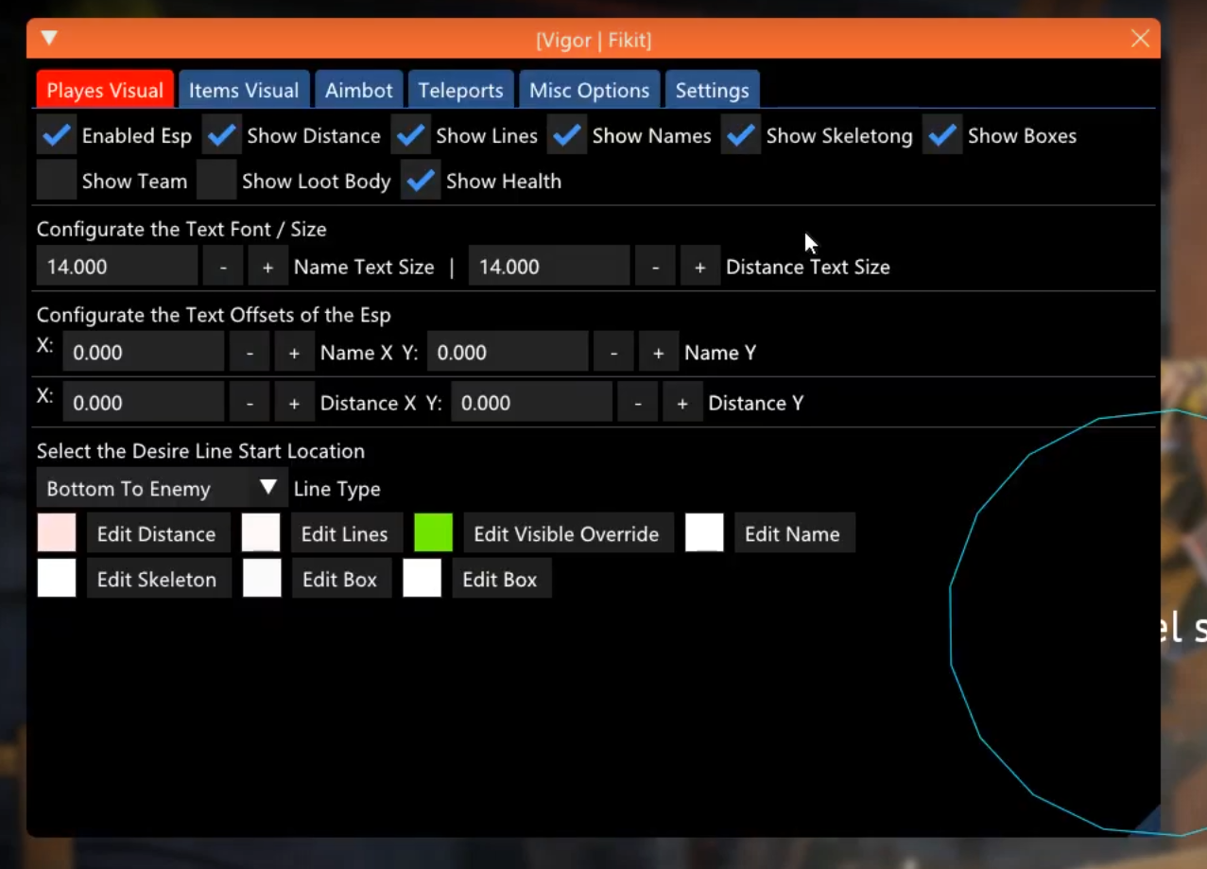Open the Misc Options tab
The width and height of the screenshot is (1207, 869).
(x=589, y=91)
